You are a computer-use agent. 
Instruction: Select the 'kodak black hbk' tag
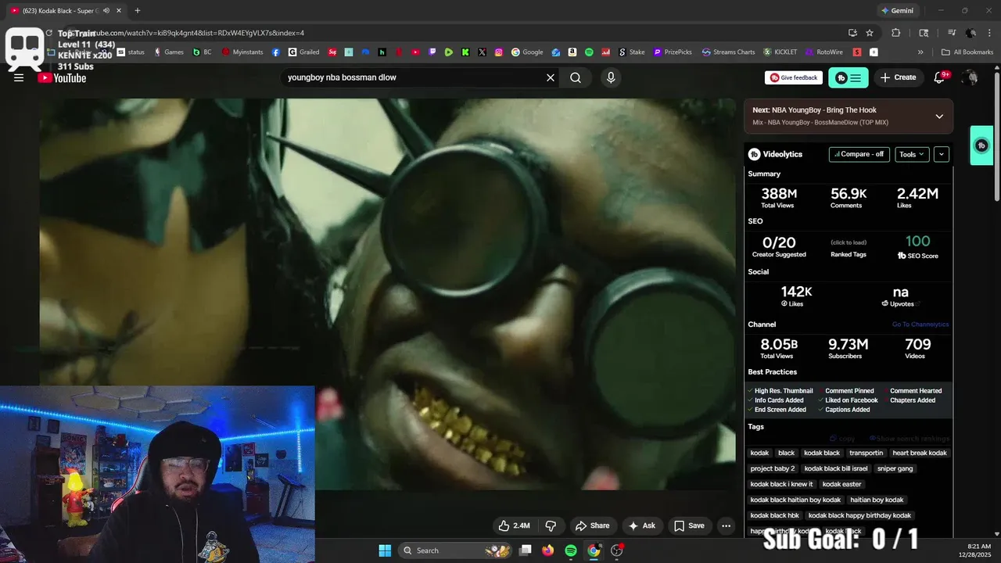click(775, 515)
